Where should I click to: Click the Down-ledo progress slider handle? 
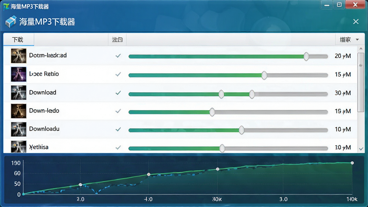coord(212,112)
